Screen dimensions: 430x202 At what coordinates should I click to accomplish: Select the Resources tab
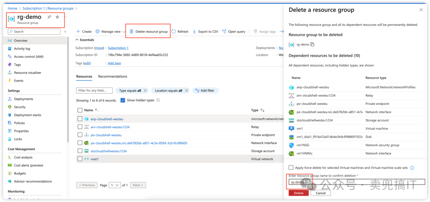[84, 76]
